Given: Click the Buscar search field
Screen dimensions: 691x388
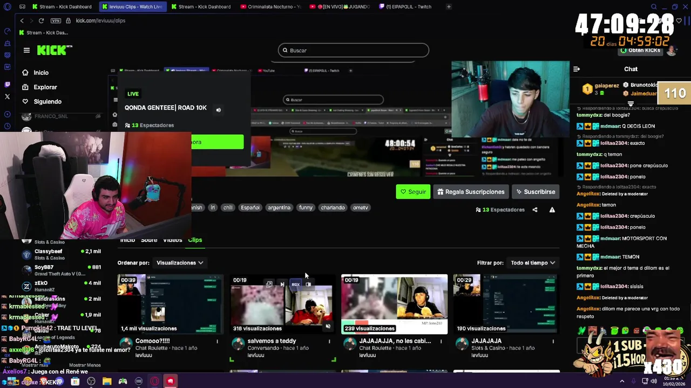Looking at the screenshot, I should pyautogui.click(x=354, y=50).
